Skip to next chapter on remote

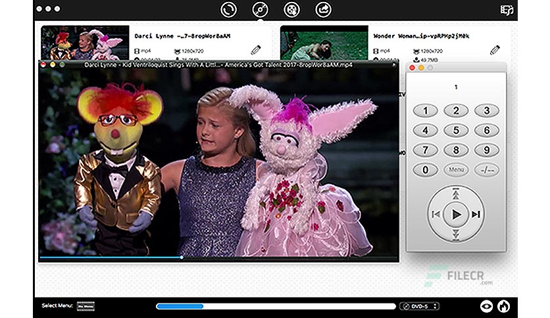(x=476, y=214)
